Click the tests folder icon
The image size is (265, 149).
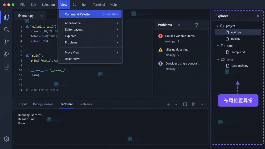point(223,59)
